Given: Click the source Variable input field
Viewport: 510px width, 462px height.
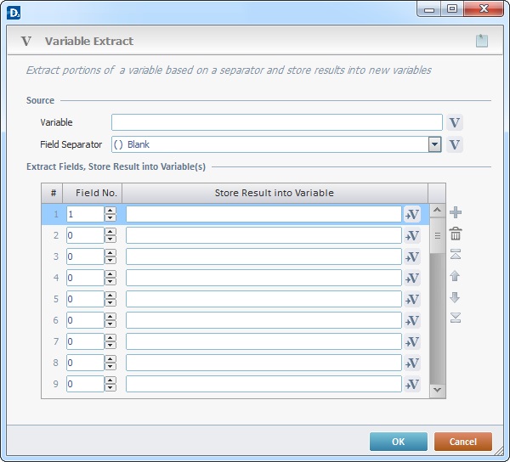Looking at the screenshot, I should [x=277, y=122].
